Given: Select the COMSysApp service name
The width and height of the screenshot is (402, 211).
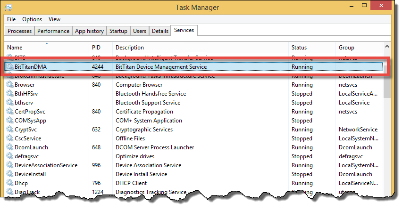Looking at the screenshot, I should (30, 121).
